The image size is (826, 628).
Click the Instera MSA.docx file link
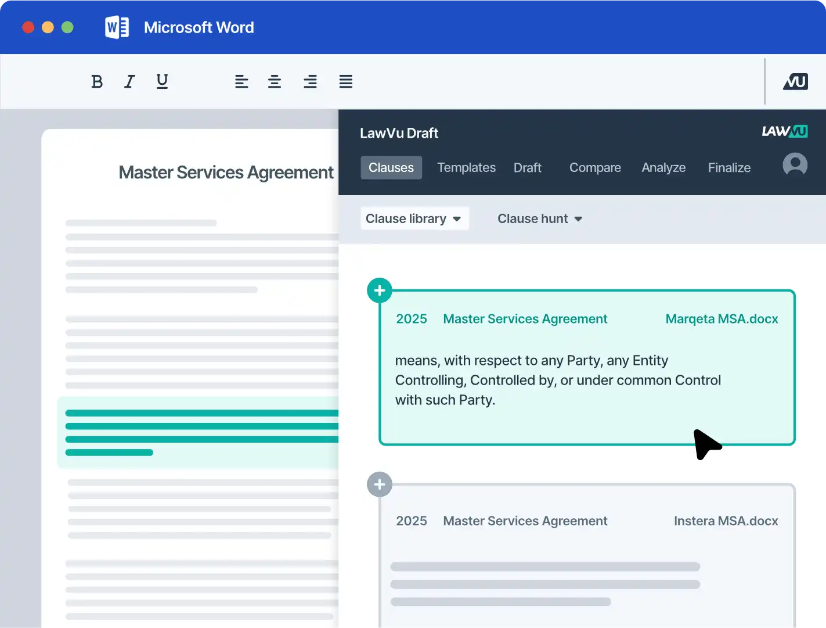point(726,521)
